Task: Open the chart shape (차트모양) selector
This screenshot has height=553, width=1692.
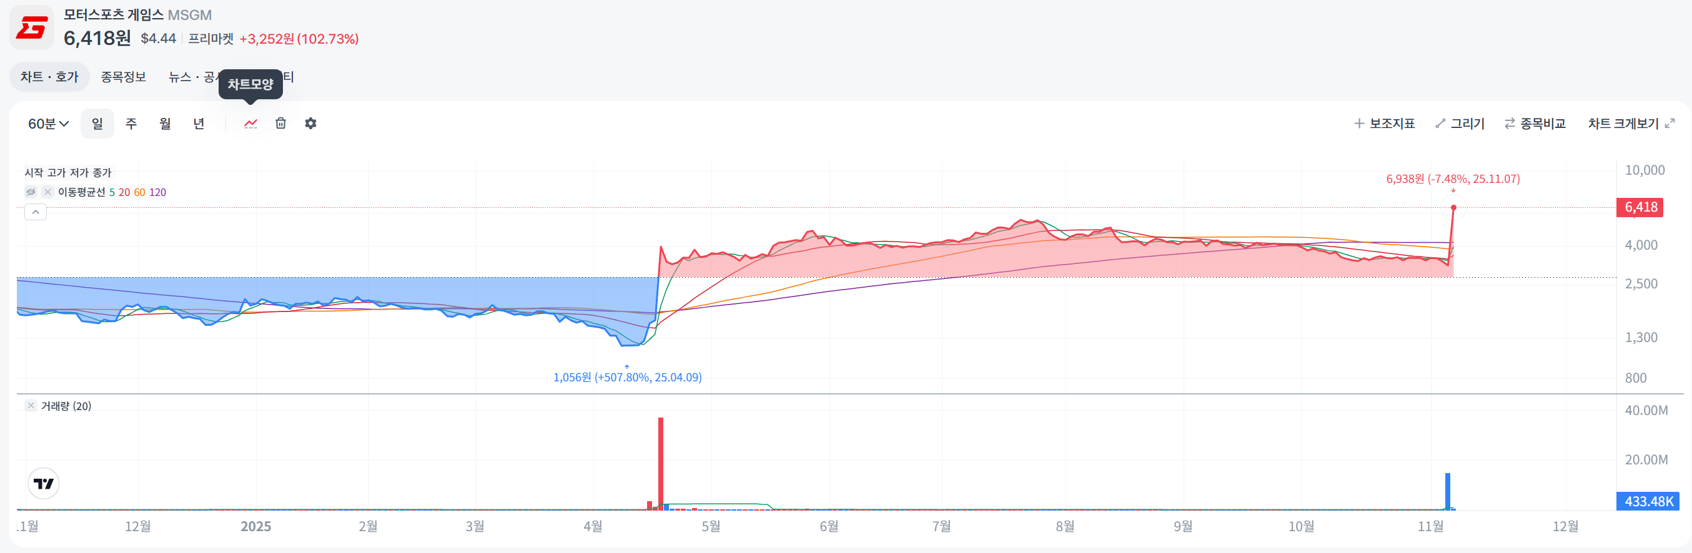Action: (x=251, y=124)
